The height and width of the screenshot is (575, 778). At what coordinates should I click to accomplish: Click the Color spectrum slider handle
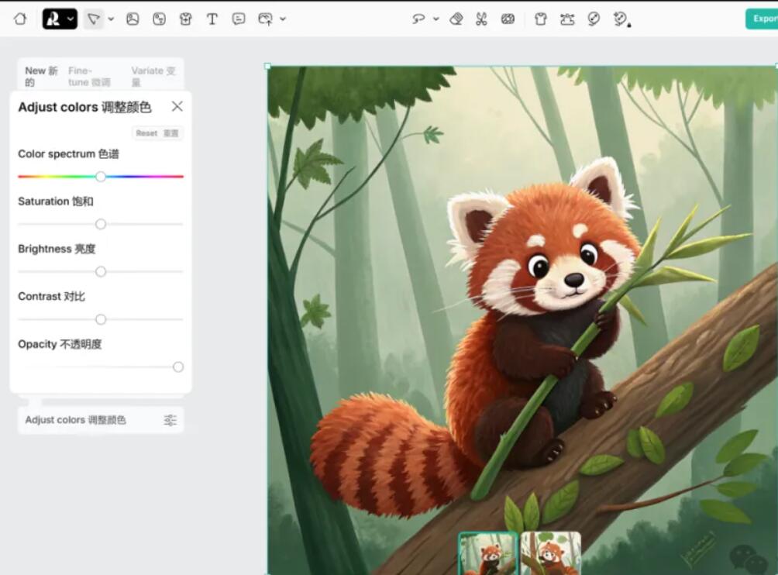[x=101, y=177]
